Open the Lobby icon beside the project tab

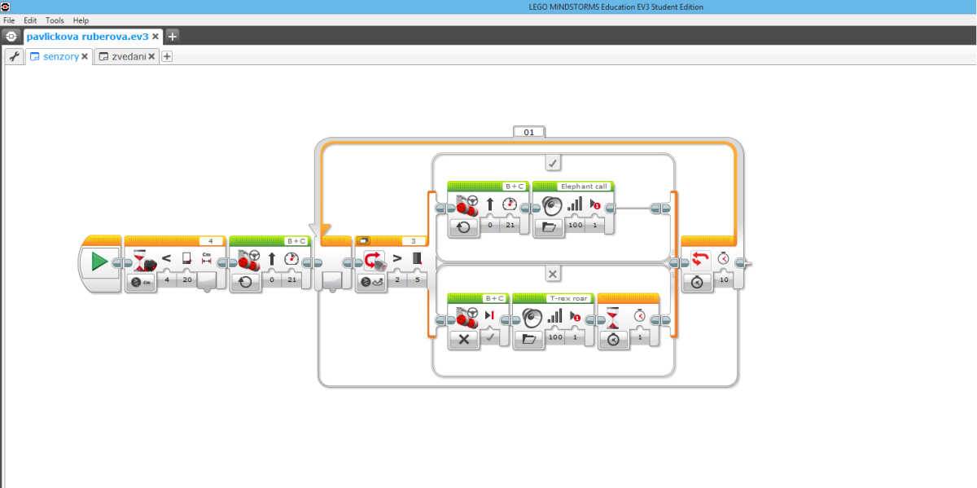11,36
